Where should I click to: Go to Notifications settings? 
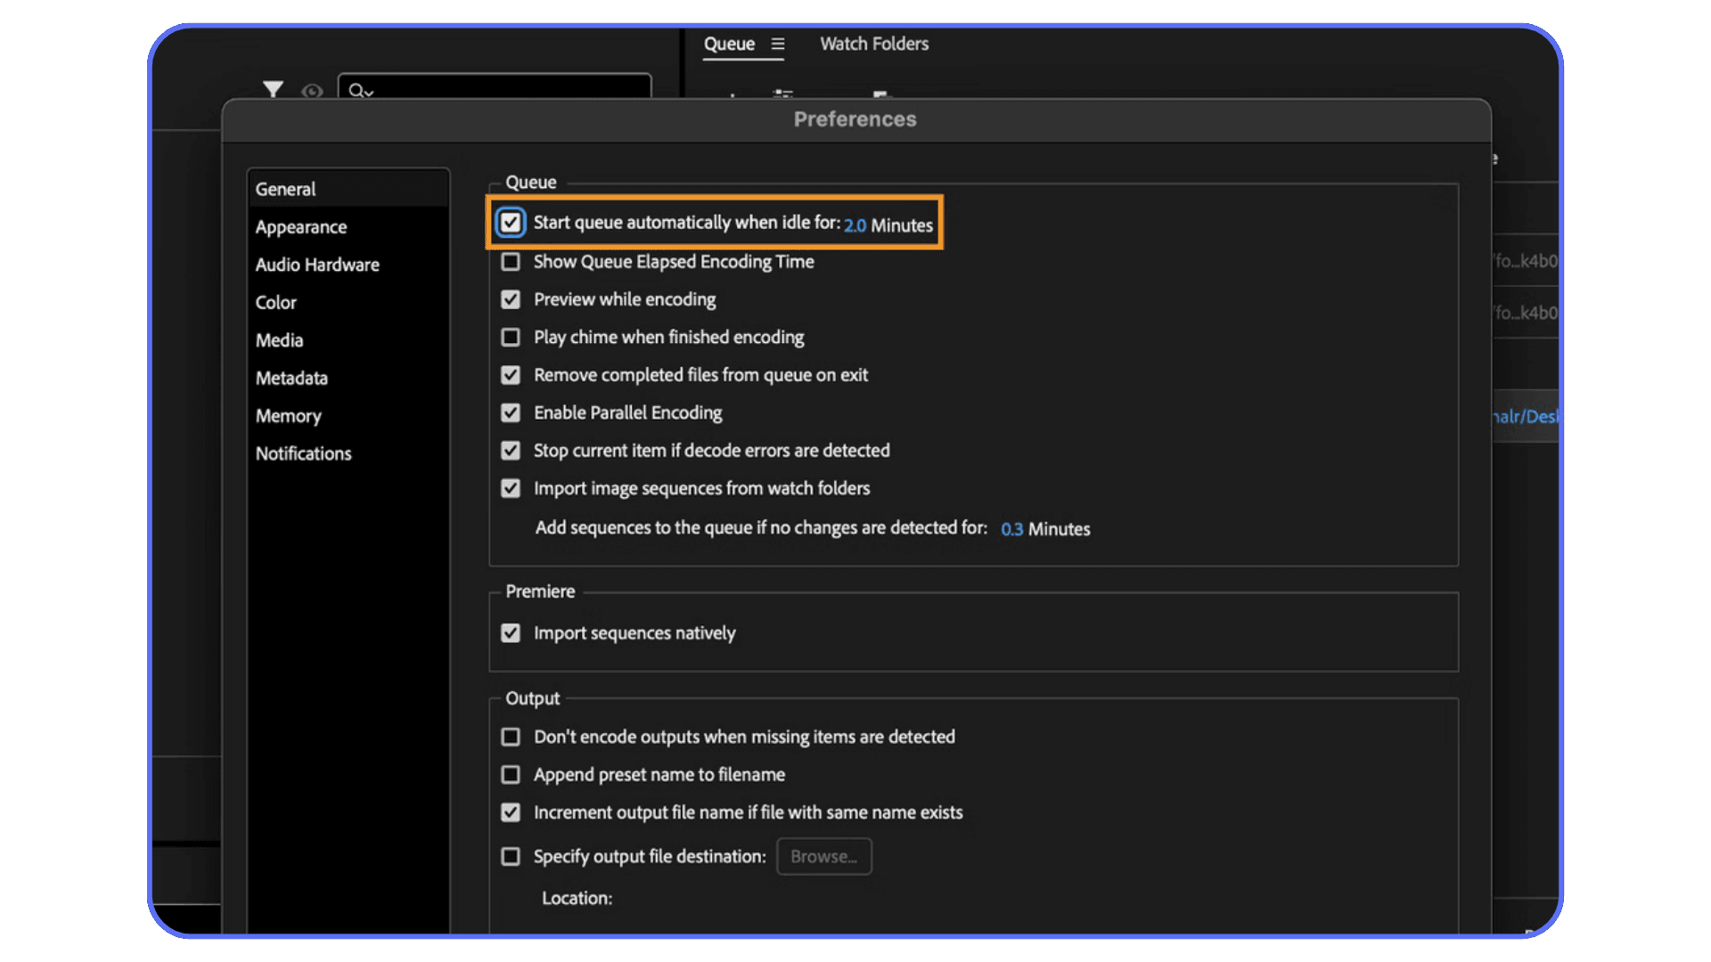pos(303,453)
